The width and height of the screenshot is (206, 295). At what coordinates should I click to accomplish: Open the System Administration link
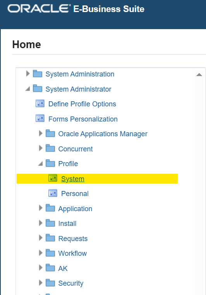(80, 74)
